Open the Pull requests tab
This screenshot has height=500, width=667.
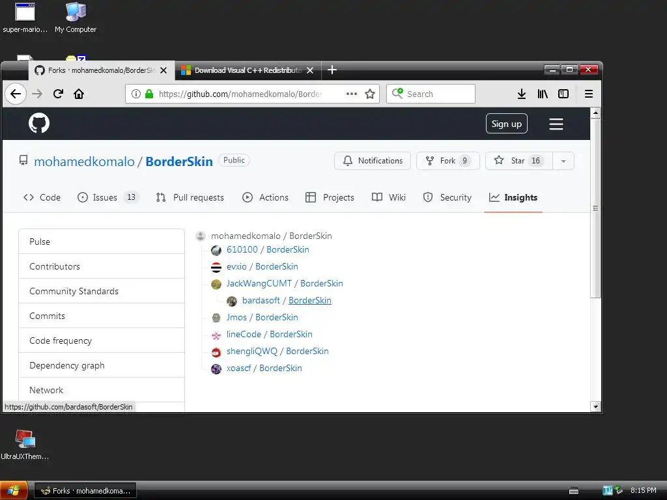(190, 197)
